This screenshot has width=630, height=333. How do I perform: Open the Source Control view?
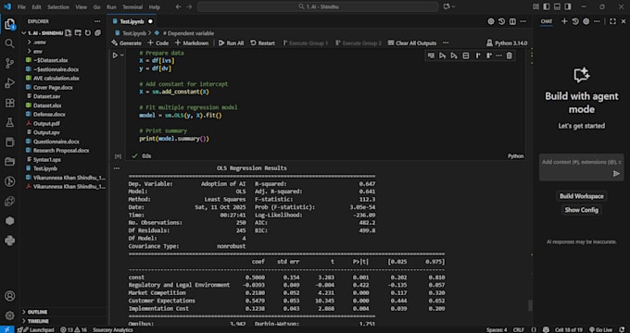9,63
